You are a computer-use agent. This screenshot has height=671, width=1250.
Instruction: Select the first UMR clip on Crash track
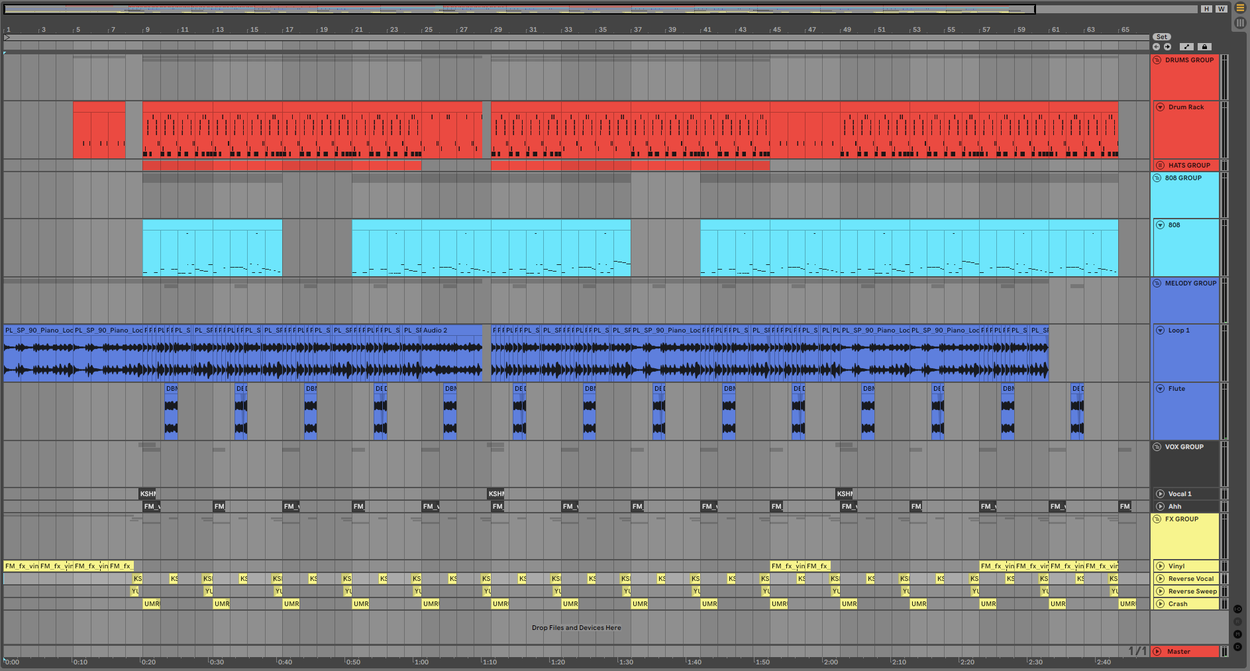tap(152, 603)
